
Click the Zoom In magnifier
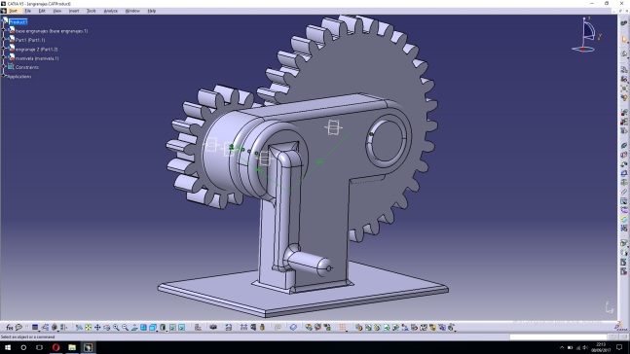116,328
